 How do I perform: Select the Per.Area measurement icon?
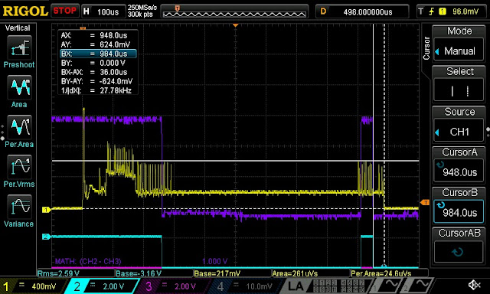click(x=19, y=127)
